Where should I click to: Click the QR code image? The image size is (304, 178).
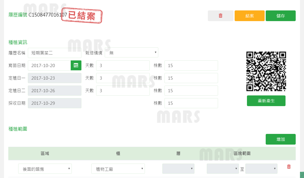pyautogui.click(x=266, y=71)
